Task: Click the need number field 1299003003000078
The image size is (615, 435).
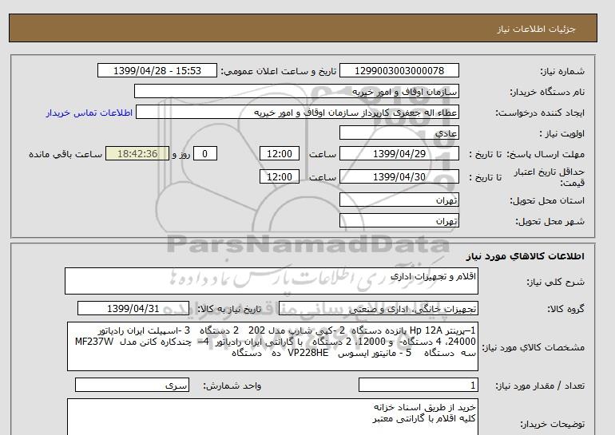Action: pyautogui.click(x=399, y=71)
